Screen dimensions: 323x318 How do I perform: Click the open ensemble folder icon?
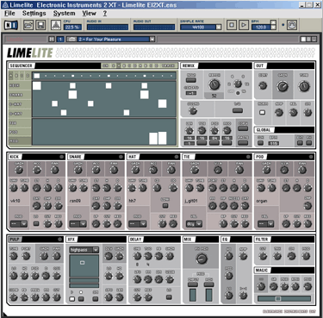tap(28, 25)
